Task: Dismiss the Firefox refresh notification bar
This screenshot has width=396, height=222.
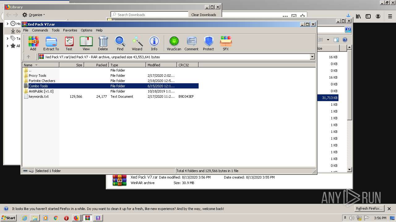Action: [x=389, y=209]
